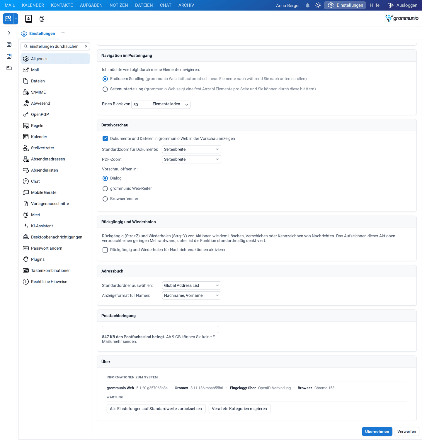This screenshot has width=422, height=440.
Task: Clear the settings search with the X
Action: pos(86,46)
